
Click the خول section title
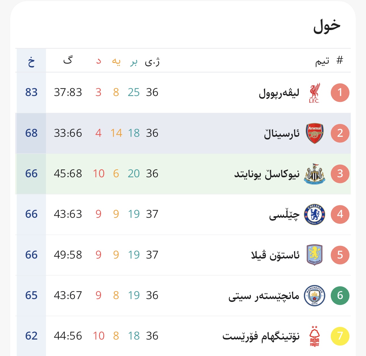click(x=327, y=26)
